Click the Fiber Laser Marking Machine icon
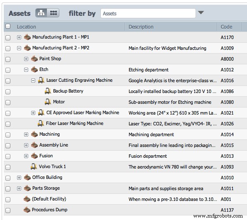 pos(41,123)
